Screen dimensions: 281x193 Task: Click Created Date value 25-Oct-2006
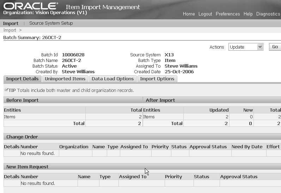pos(179,71)
